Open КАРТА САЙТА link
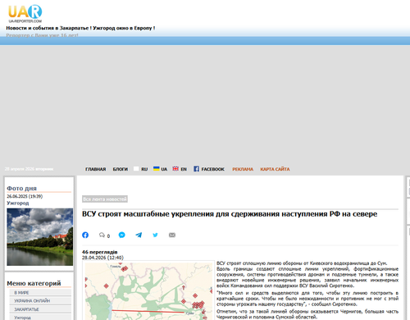Viewport: 410px width, 320px height. 275,169
